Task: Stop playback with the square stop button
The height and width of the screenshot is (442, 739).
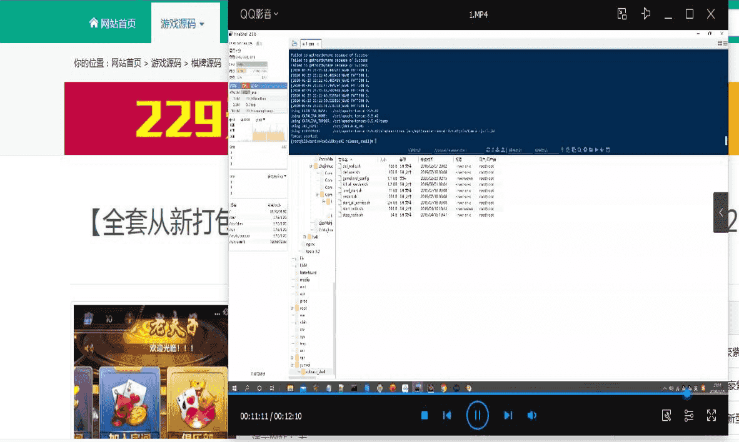Action: pos(424,415)
